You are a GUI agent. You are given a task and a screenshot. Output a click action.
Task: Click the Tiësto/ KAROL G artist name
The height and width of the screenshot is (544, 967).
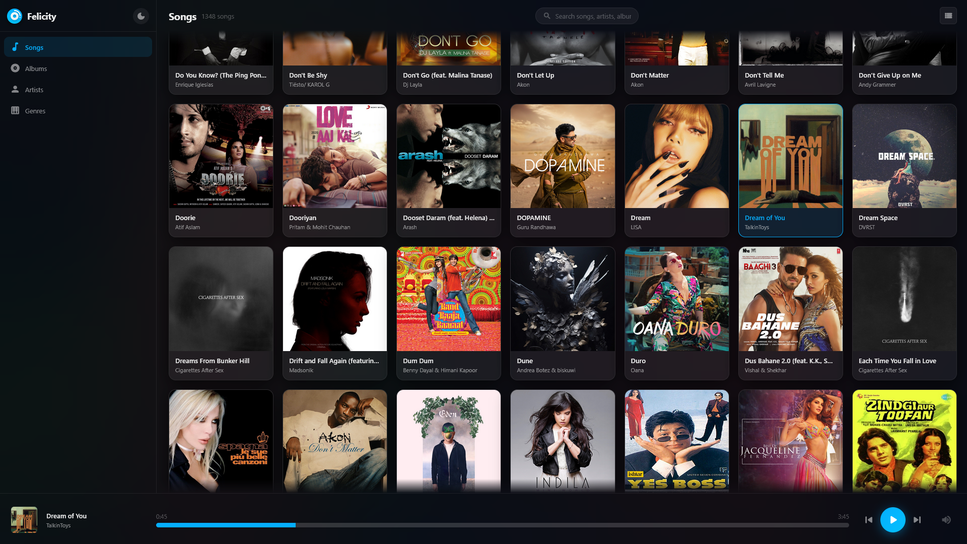[309, 85]
